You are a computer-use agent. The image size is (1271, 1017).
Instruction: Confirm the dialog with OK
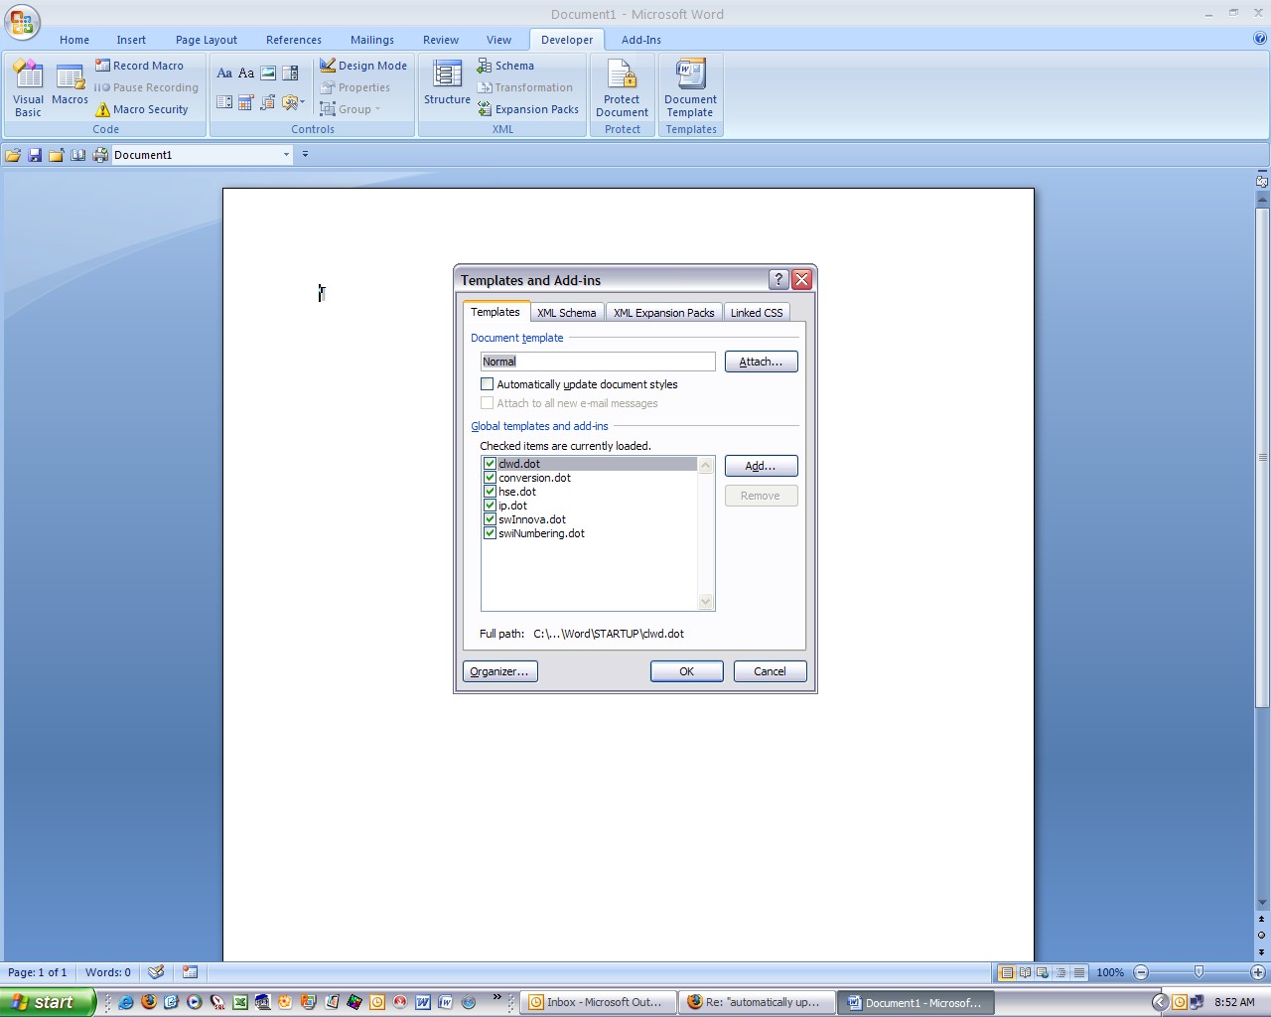click(x=686, y=671)
